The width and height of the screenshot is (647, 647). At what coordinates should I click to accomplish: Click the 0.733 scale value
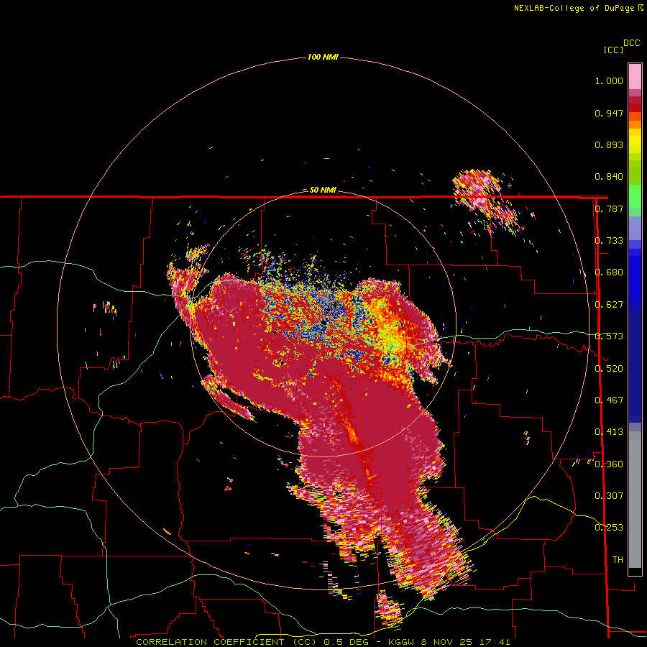pyautogui.click(x=609, y=241)
